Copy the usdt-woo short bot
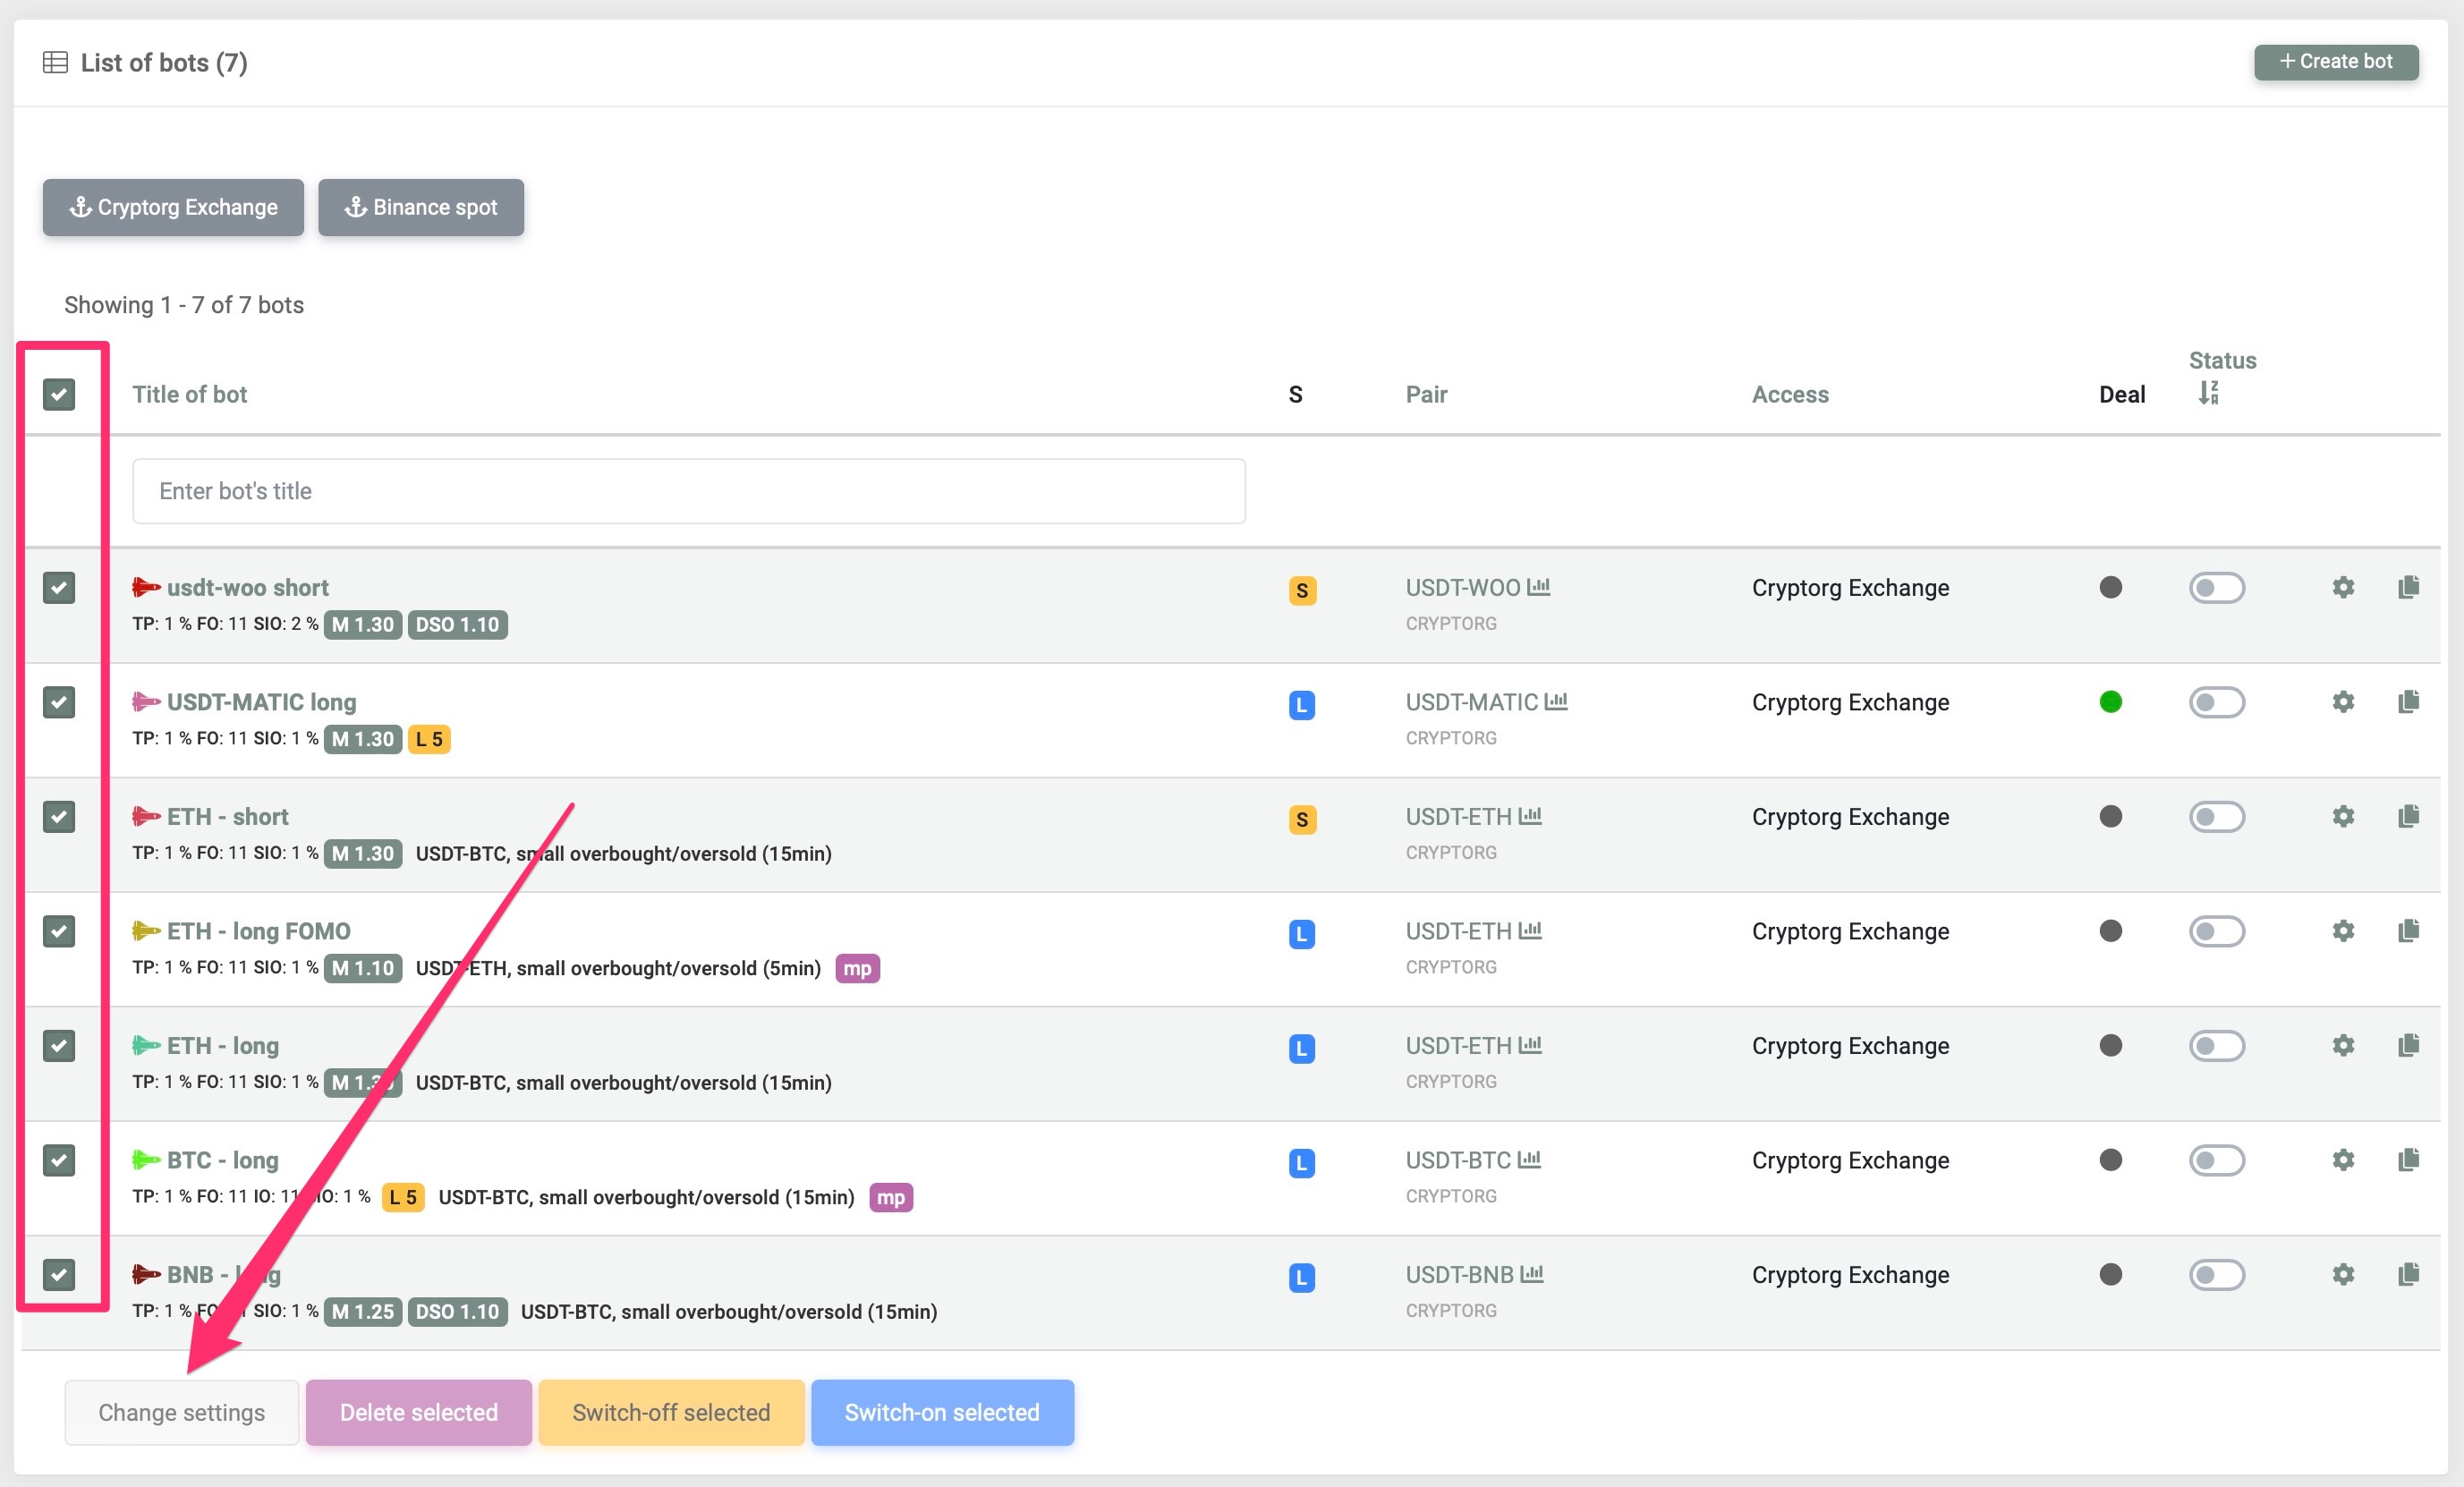This screenshot has height=1487, width=2464. 2408,587
